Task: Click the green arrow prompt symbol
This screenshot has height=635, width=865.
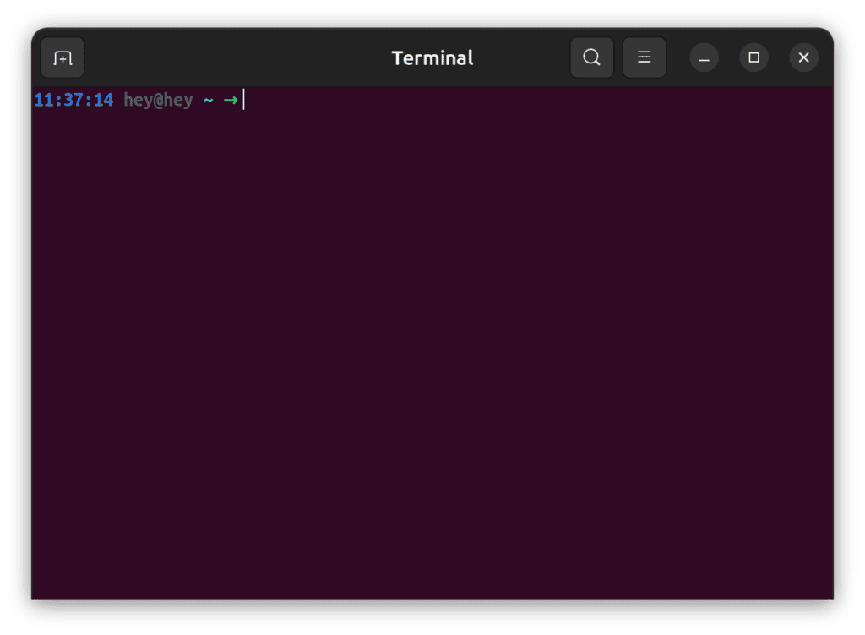Action: point(229,100)
